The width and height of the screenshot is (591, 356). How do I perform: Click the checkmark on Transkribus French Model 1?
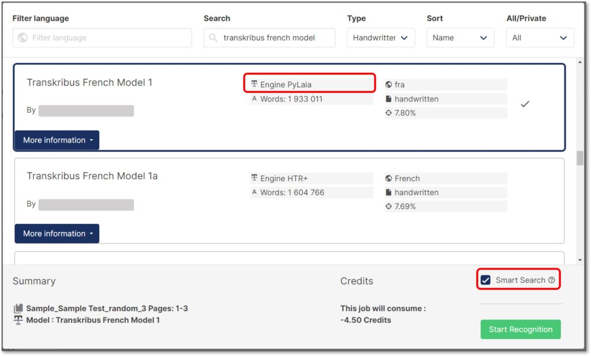point(525,104)
